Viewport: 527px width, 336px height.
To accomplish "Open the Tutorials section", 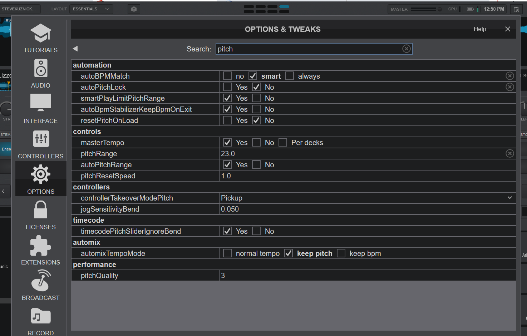I will (x=41, y=38).
